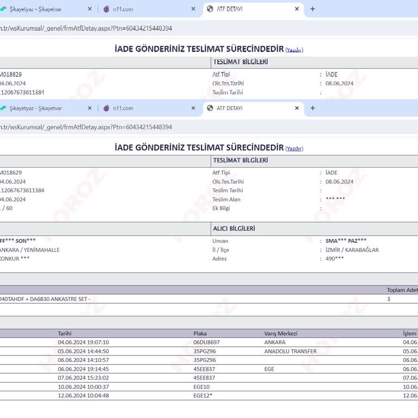
Task: Close the upper blurry n11.com tab
Action: click(193, 9)
